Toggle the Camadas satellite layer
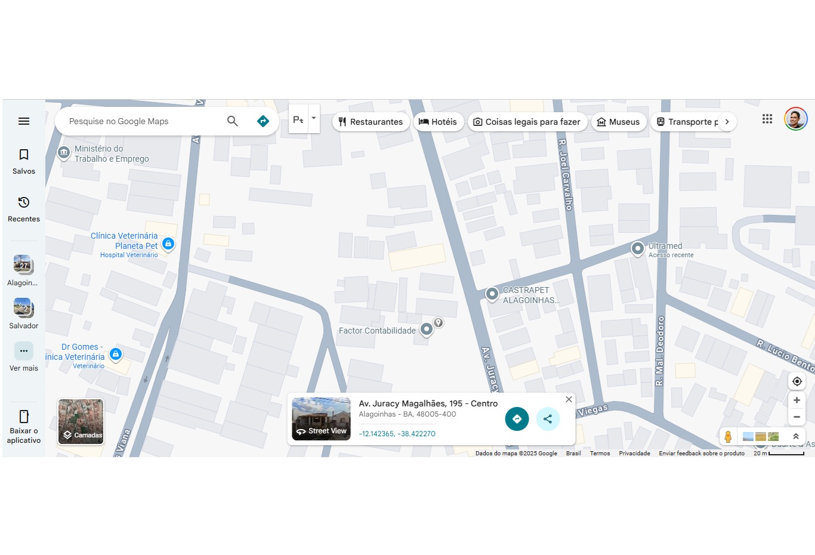815x555 pixels. 81,422
